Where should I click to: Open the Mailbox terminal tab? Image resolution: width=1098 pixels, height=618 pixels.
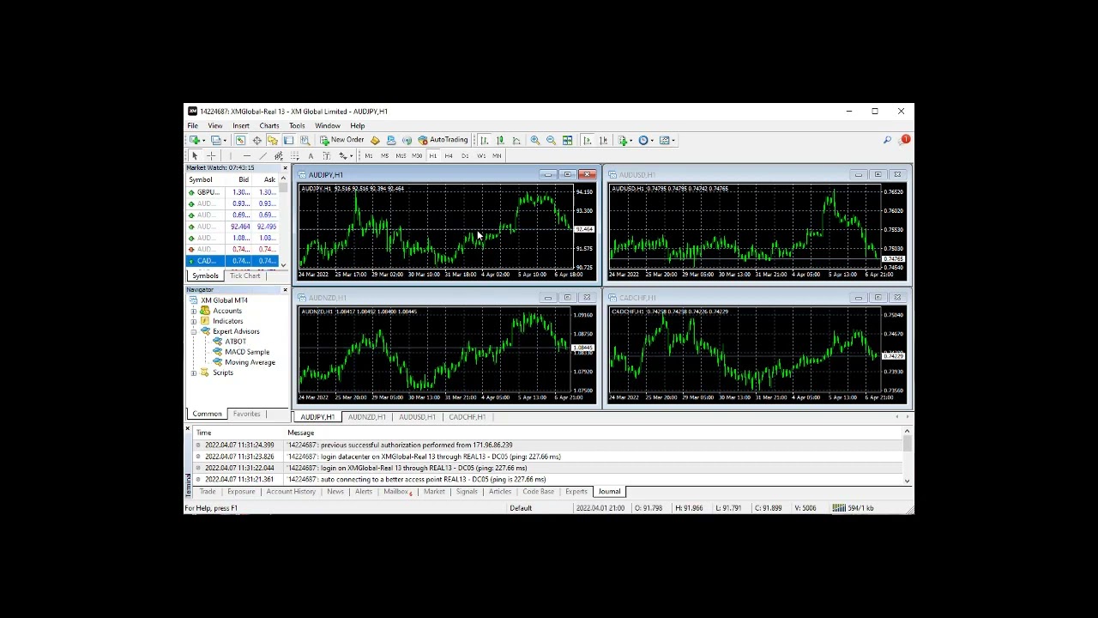tap(397, 492)
